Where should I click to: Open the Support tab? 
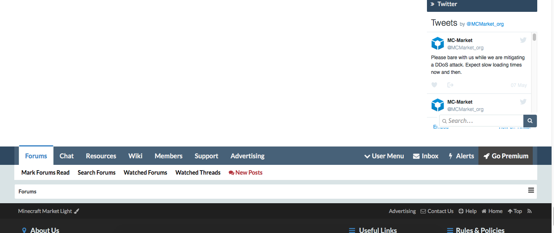206,156
